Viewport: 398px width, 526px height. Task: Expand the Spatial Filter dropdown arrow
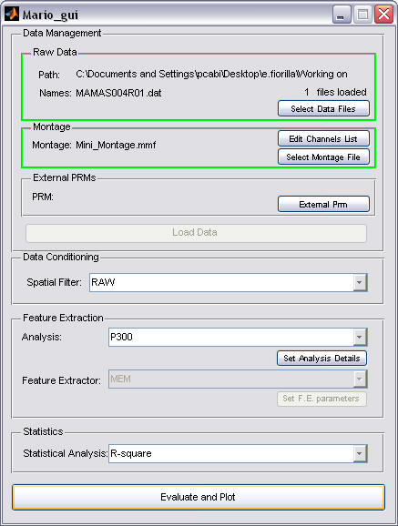(360, 282)
